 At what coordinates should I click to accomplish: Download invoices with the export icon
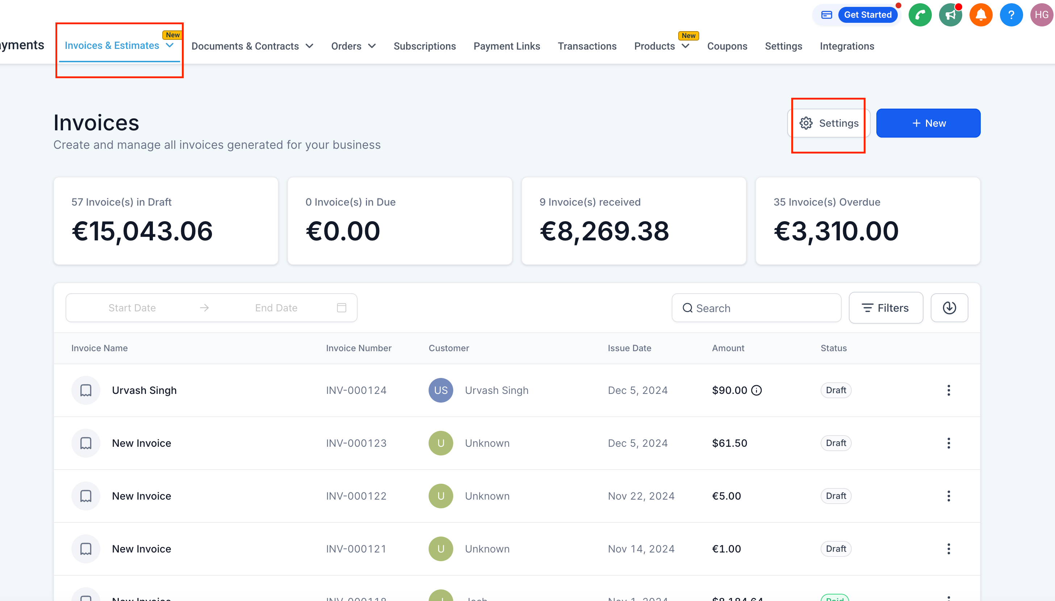click(949, 307)
